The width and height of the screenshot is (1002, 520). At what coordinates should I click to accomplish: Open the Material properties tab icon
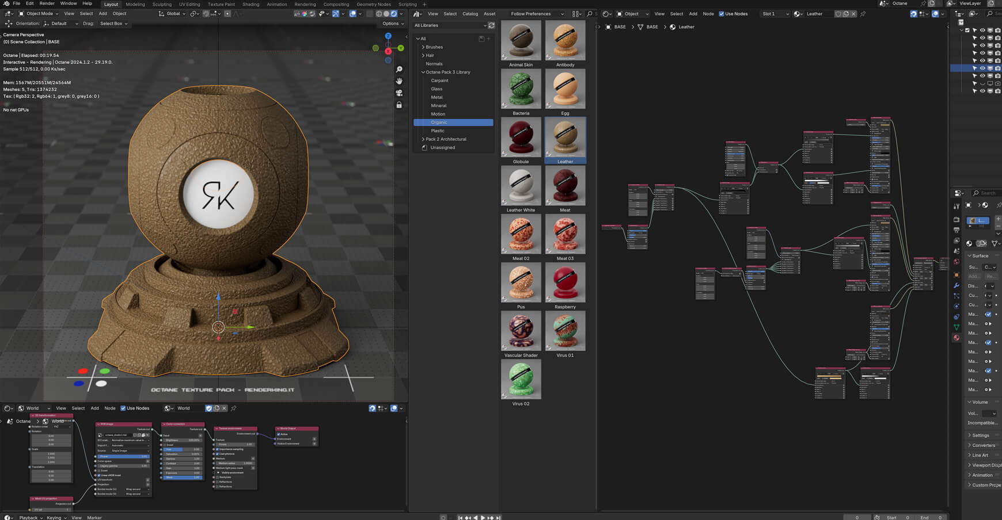click(x=957, y=338)
